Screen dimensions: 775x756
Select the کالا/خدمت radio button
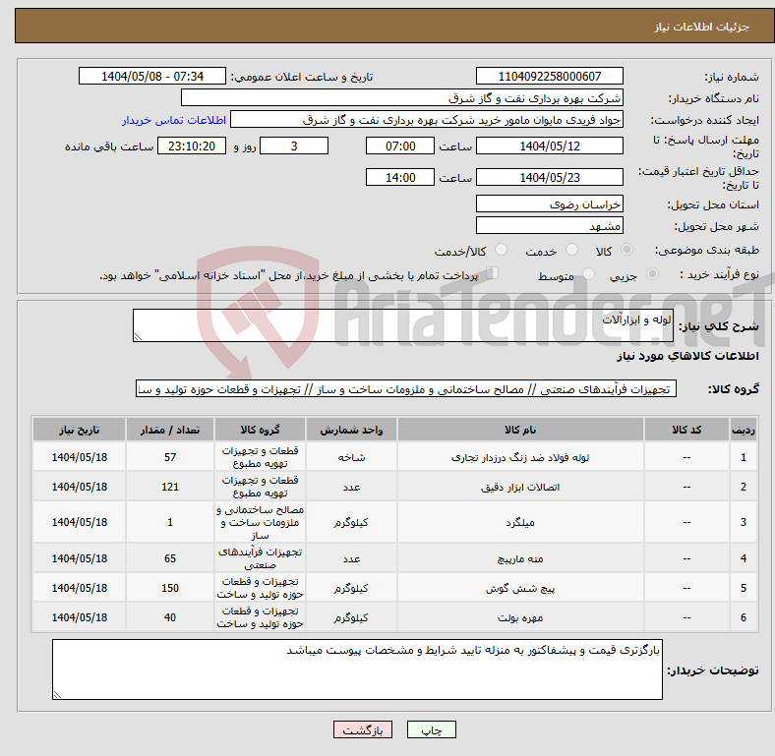pyautogui.click(x=502, y=250)
